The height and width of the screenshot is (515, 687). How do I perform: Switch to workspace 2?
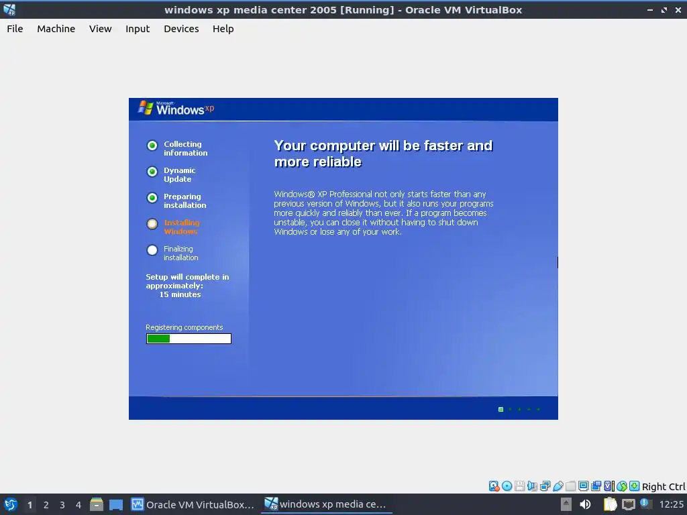46,505
